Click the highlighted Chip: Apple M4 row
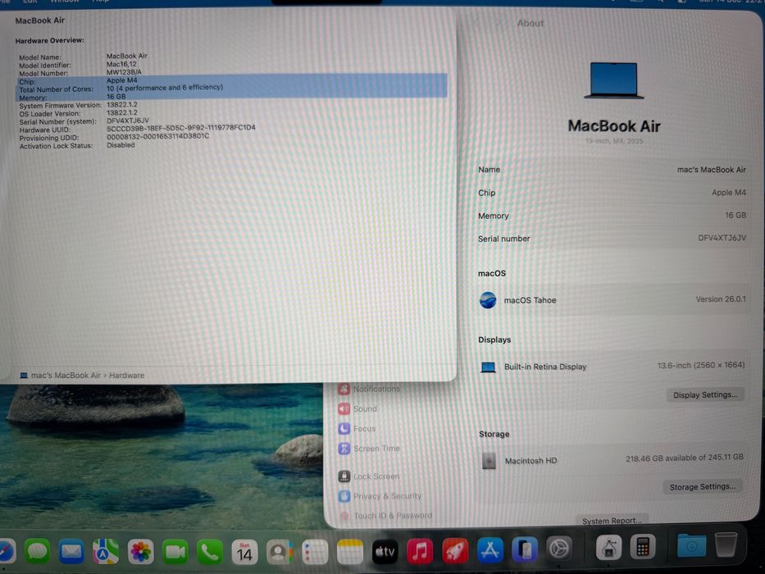The height and width of the screenshot is (574, 765). click(232, 81)
